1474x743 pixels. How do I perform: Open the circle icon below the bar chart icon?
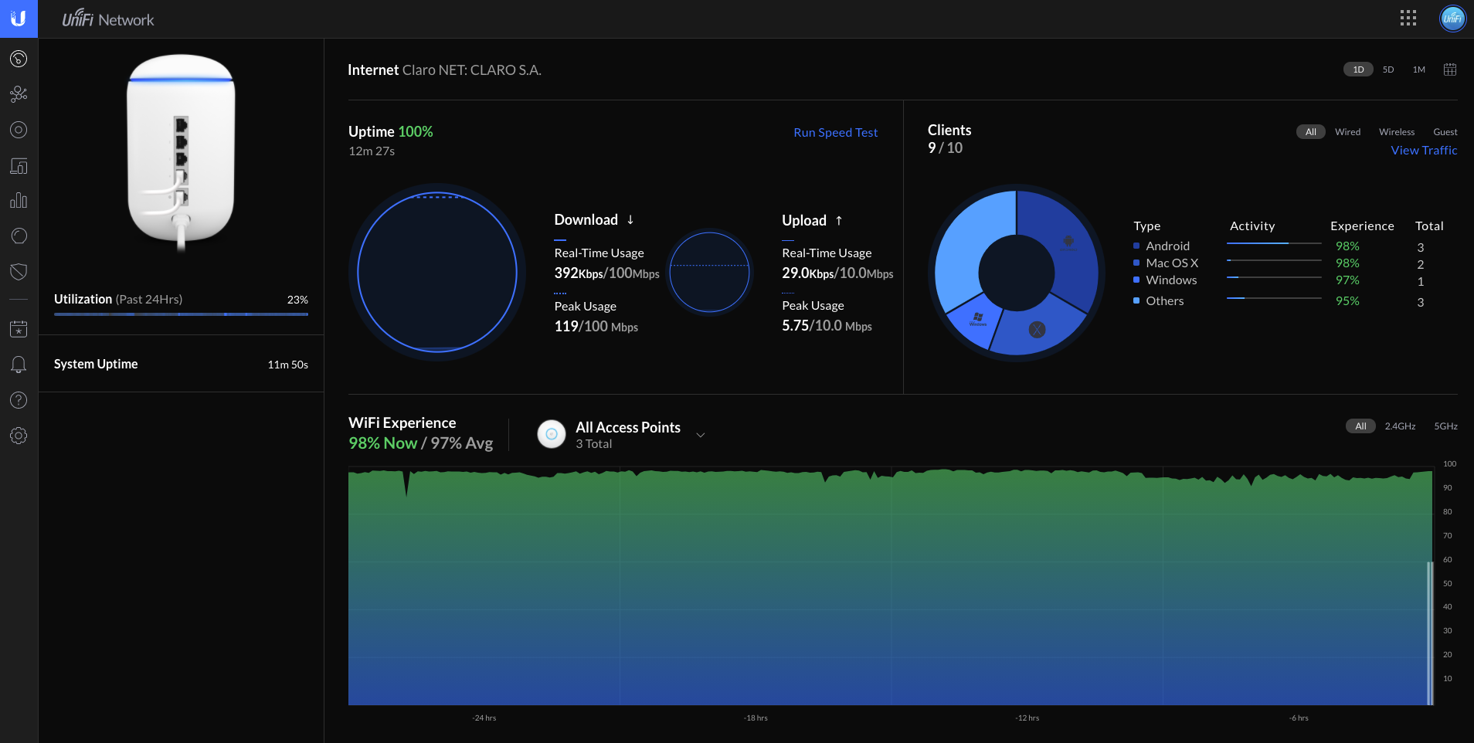click(19, 236)
